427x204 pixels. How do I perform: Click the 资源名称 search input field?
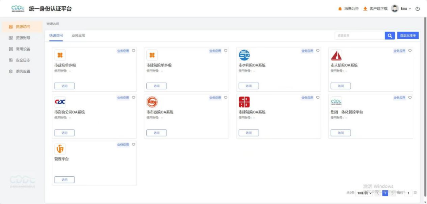coord(359,36)
